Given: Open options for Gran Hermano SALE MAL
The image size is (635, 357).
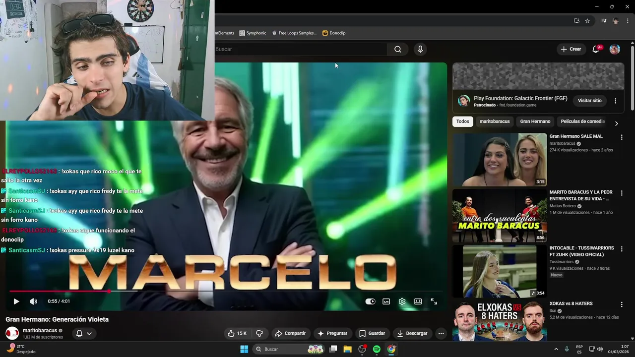Looking at the screenshot, I should coord(622,137).
